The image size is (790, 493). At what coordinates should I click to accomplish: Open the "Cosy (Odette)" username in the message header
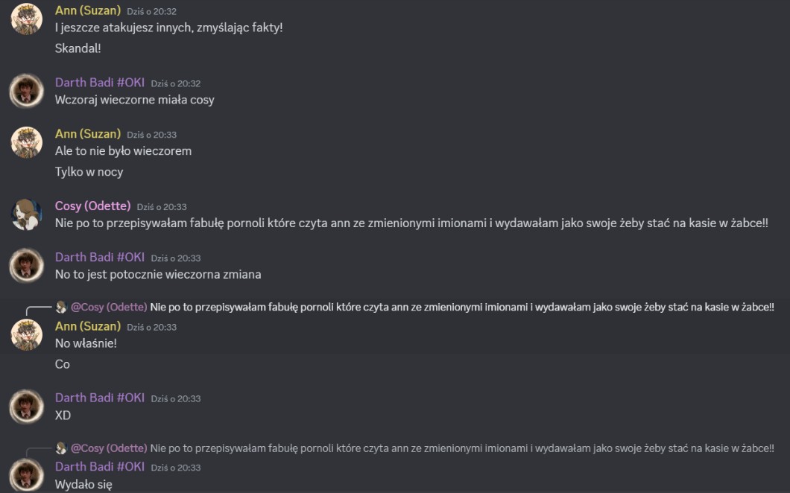[x=92, y=206]
